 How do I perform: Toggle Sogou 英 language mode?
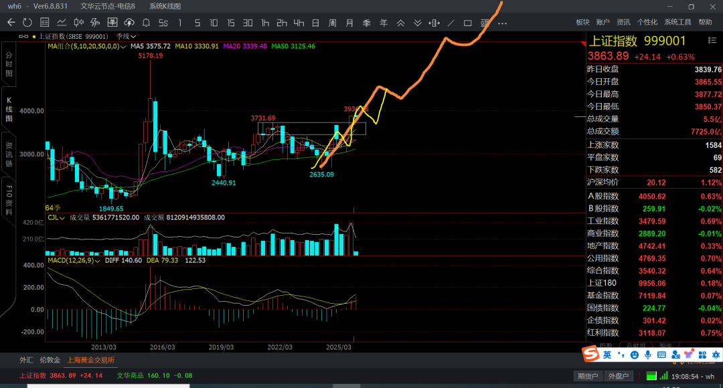pyautogui.click(x=607, y=355)
